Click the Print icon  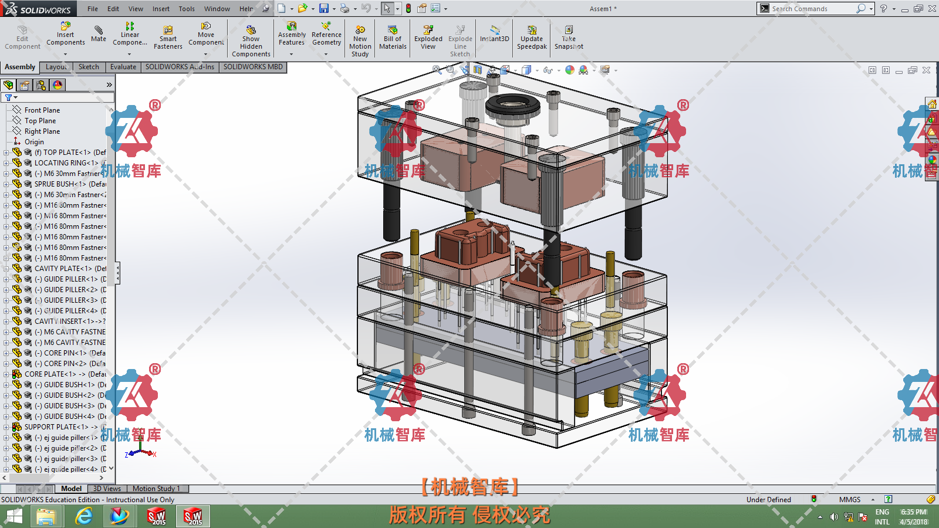[x=344, y=8]
